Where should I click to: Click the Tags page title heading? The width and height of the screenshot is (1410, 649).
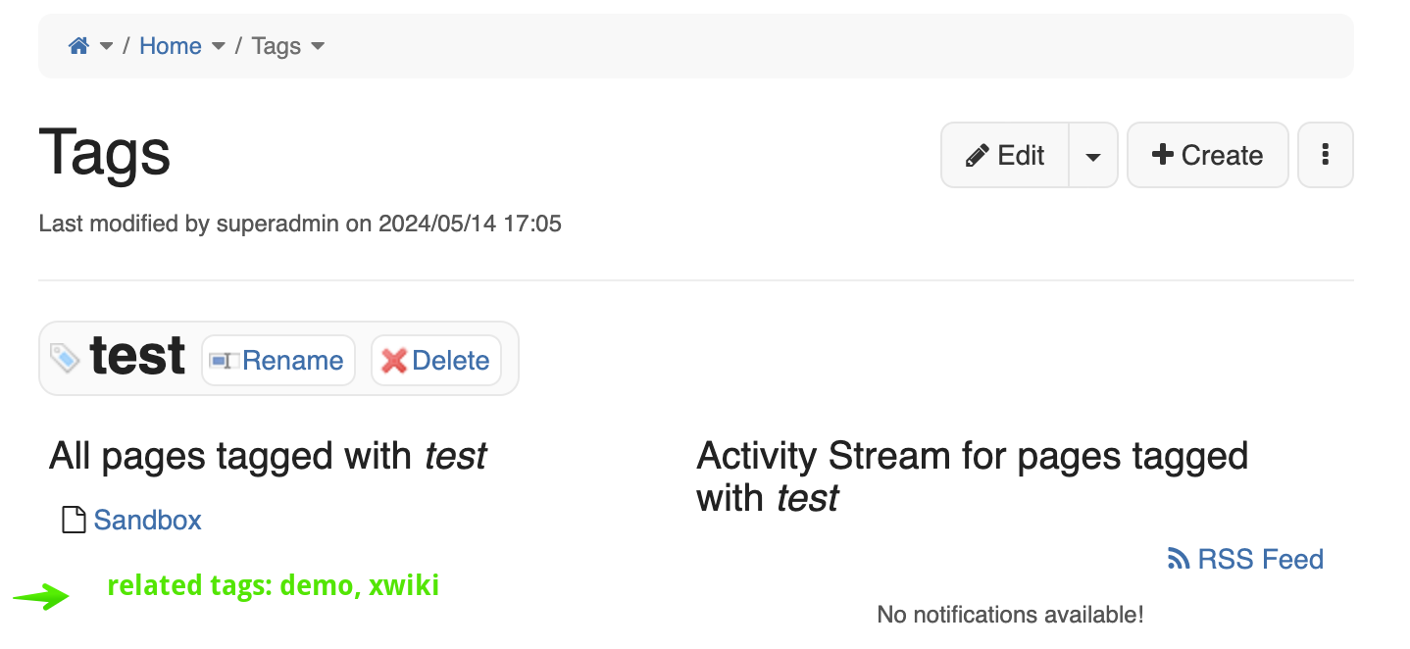pyautogui.click(x=105, y=154)
